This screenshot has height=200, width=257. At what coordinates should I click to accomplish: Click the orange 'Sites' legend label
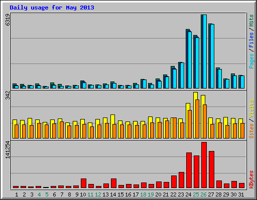click(251, 131)
